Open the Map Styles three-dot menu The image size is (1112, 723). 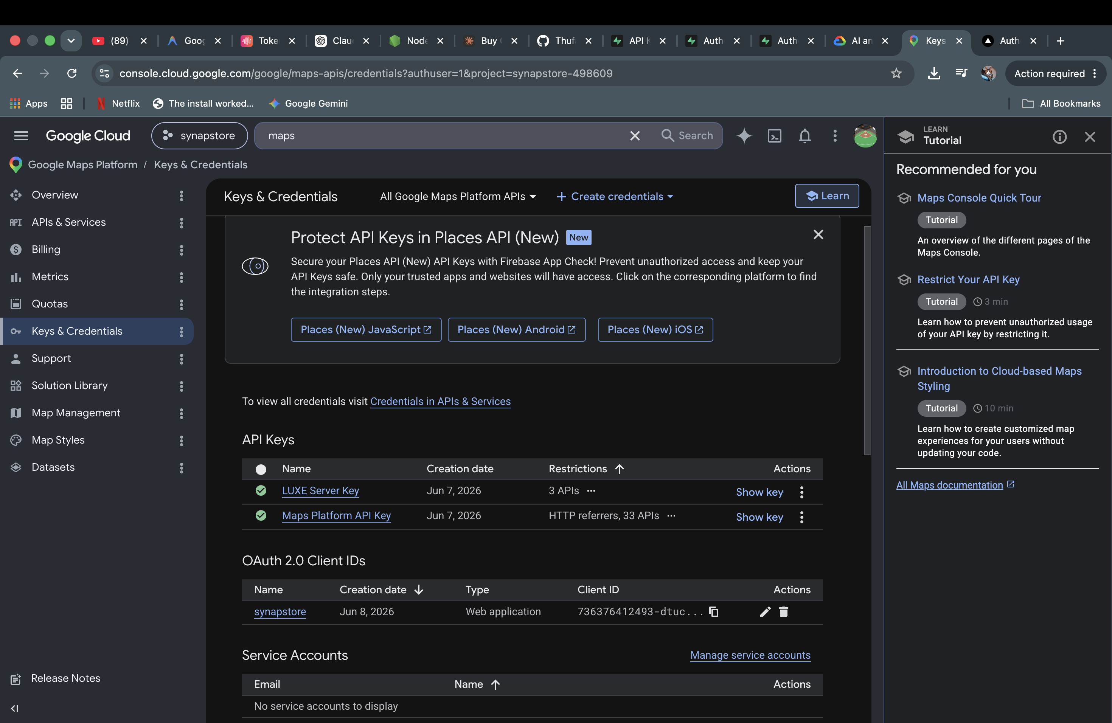click(181, 441)
